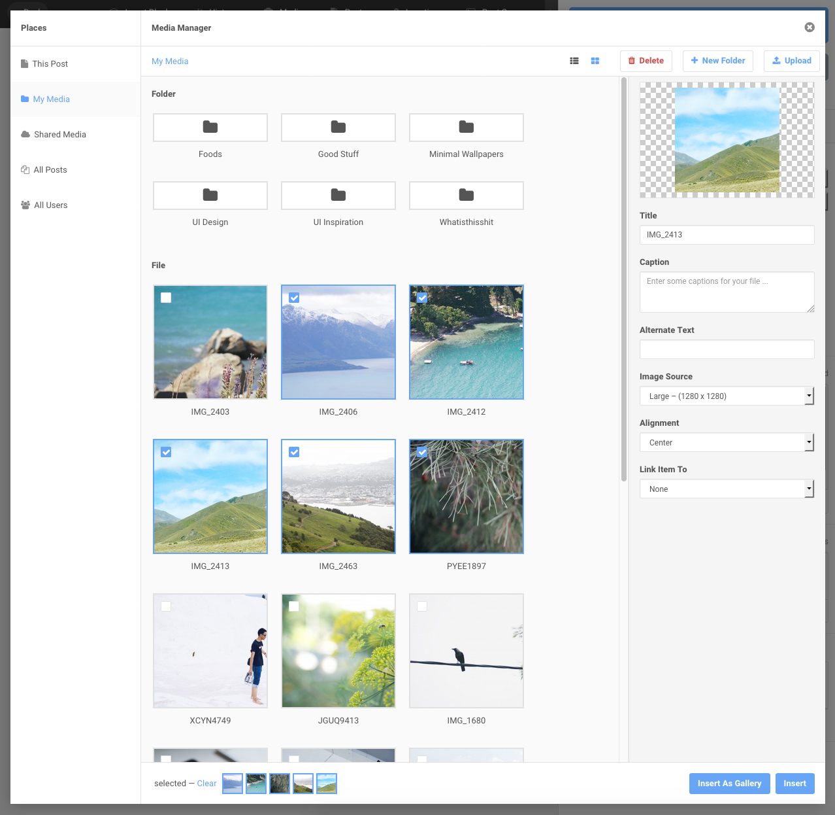Click Insert As Gallery button

coord(729,784)
